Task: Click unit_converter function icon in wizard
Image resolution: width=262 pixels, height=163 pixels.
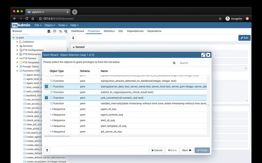Action: [x=52, y=98]
